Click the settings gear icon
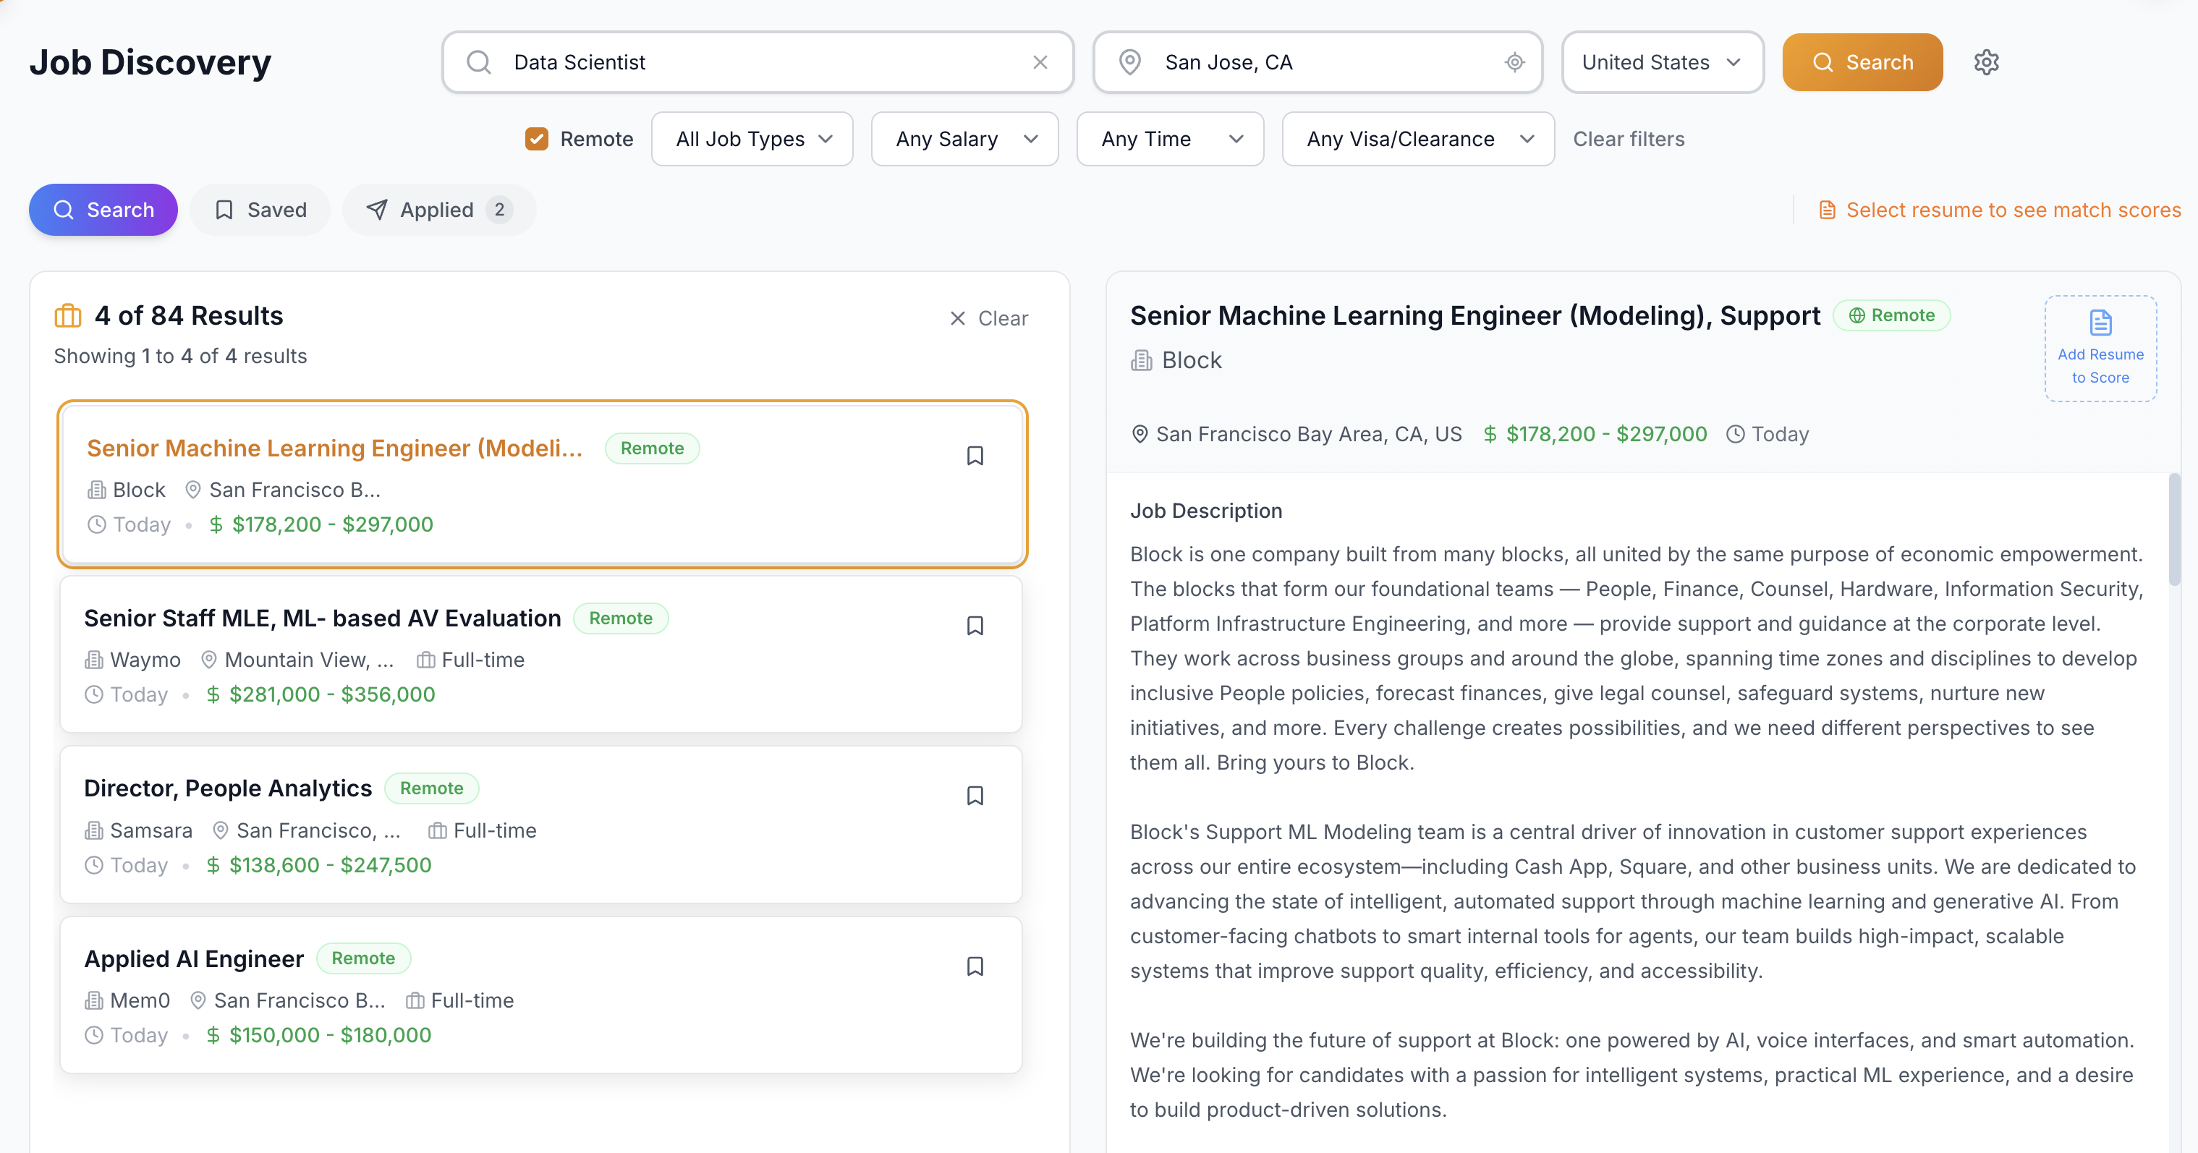2198x1153 pixels. pyautogui.click(x=1985, y=62)
